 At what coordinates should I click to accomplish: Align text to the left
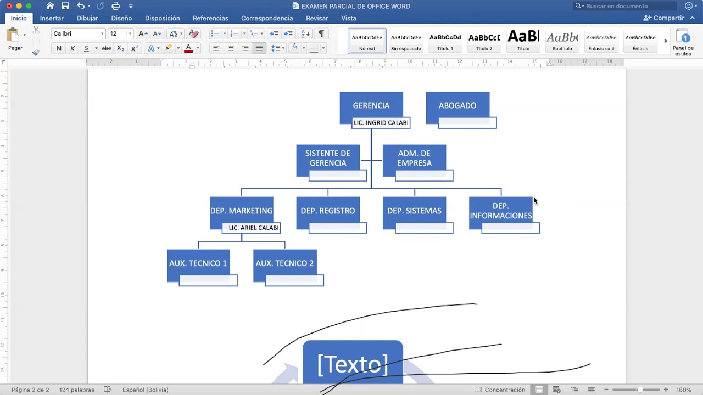pyautogui.click(x=217, y=48)
